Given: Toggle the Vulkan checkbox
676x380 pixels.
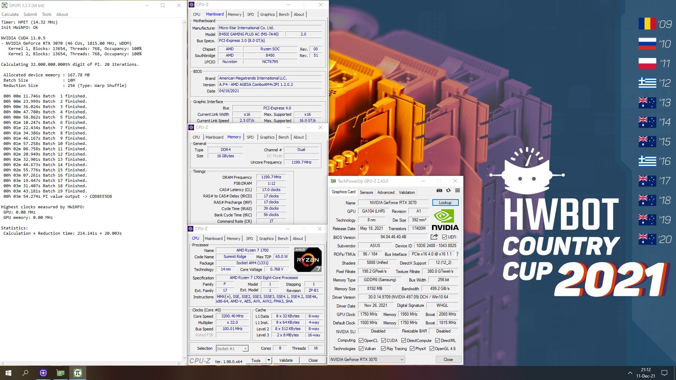Looking at the screenshot, I should [x=361, y=349].
